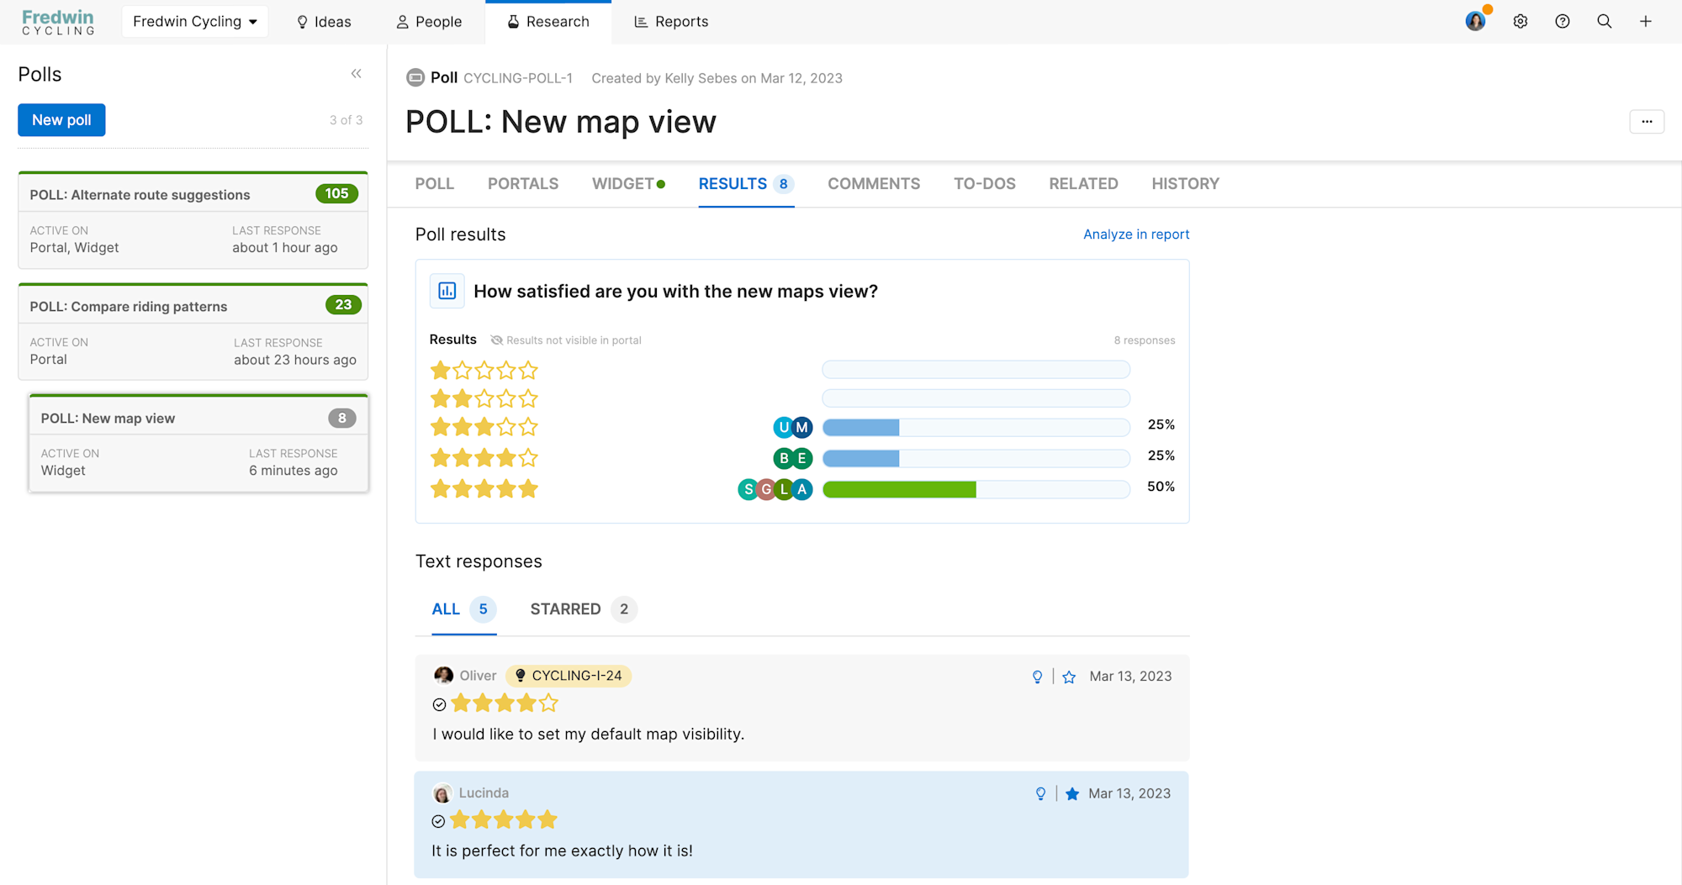
Task: Open the more options ellipsis menu
Action: [1647, 121]
